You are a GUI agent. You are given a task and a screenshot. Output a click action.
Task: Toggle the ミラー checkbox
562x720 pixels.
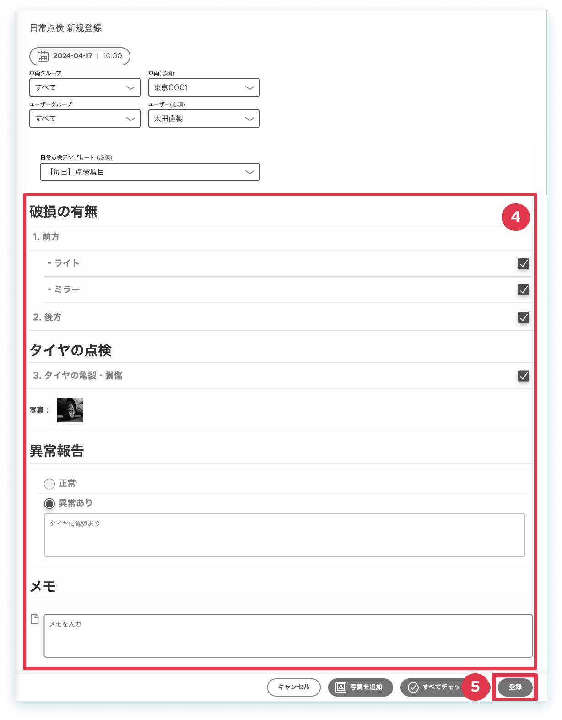tap(524, 290)
